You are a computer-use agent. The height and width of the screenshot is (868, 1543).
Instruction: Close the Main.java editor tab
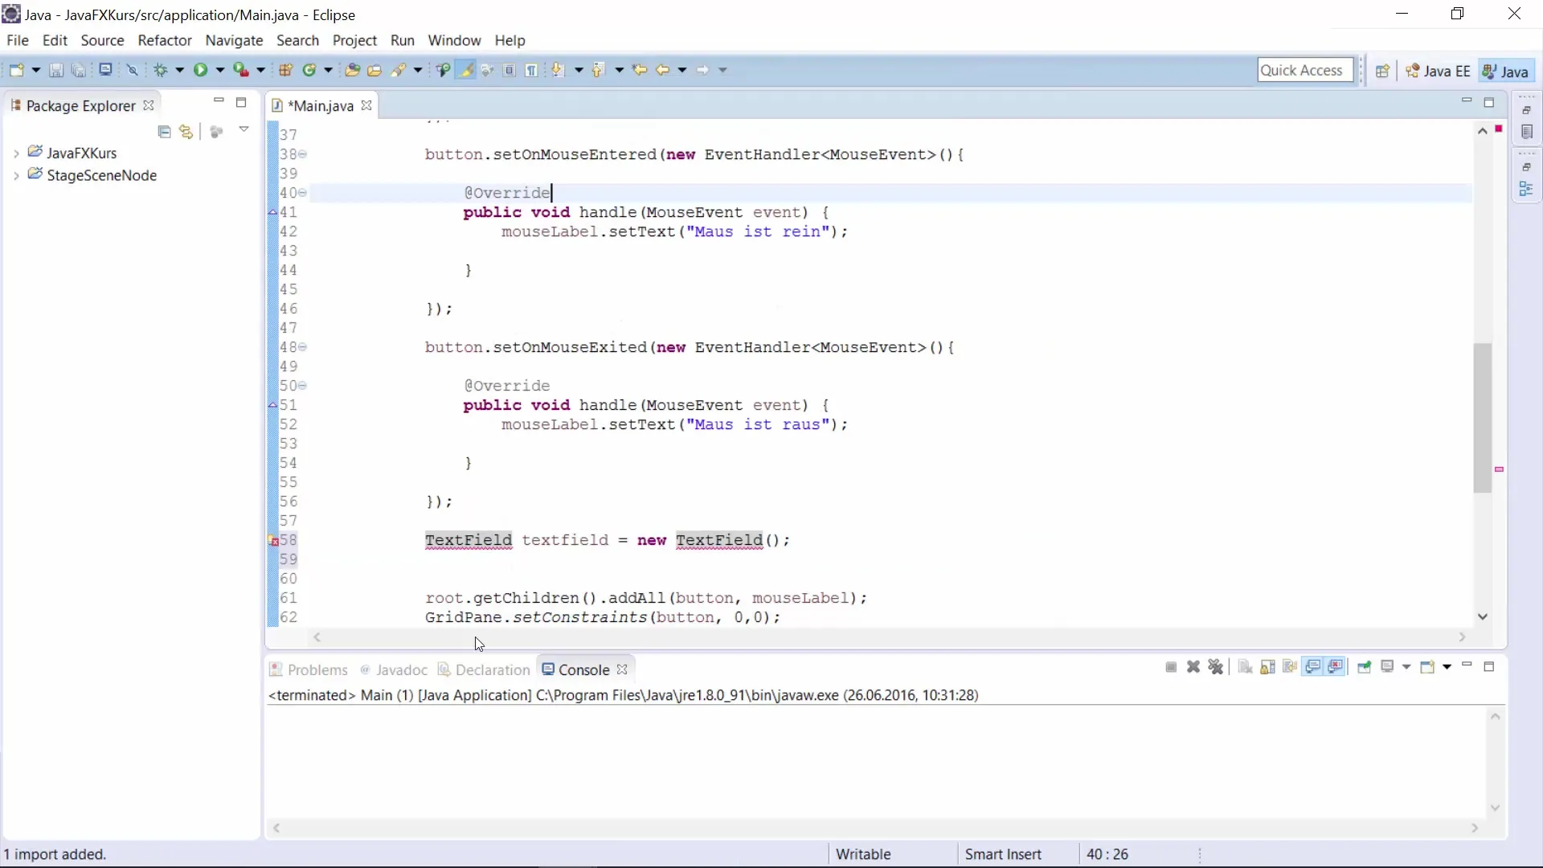point(366,105)
